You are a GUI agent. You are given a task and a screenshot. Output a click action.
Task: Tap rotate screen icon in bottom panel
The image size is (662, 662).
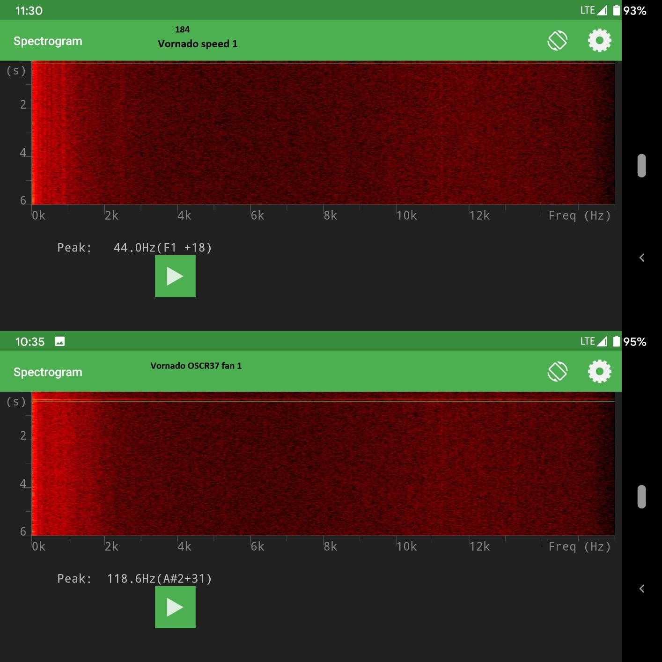pyautogui.click(x=557, y=371)
